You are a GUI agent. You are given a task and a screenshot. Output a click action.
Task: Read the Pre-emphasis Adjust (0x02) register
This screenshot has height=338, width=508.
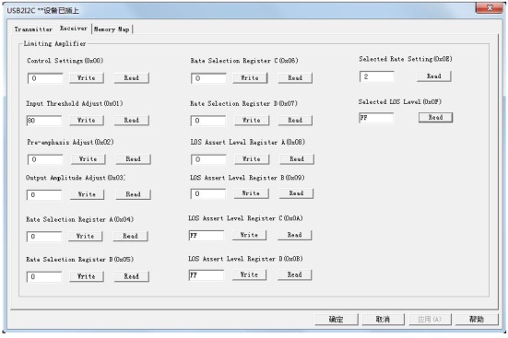click(x=133, y=159)
